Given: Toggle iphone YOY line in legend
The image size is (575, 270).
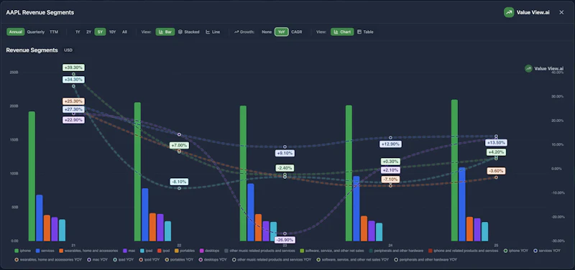Looking at the screenshot, I should pyautogui.click(x=516, y=251).
